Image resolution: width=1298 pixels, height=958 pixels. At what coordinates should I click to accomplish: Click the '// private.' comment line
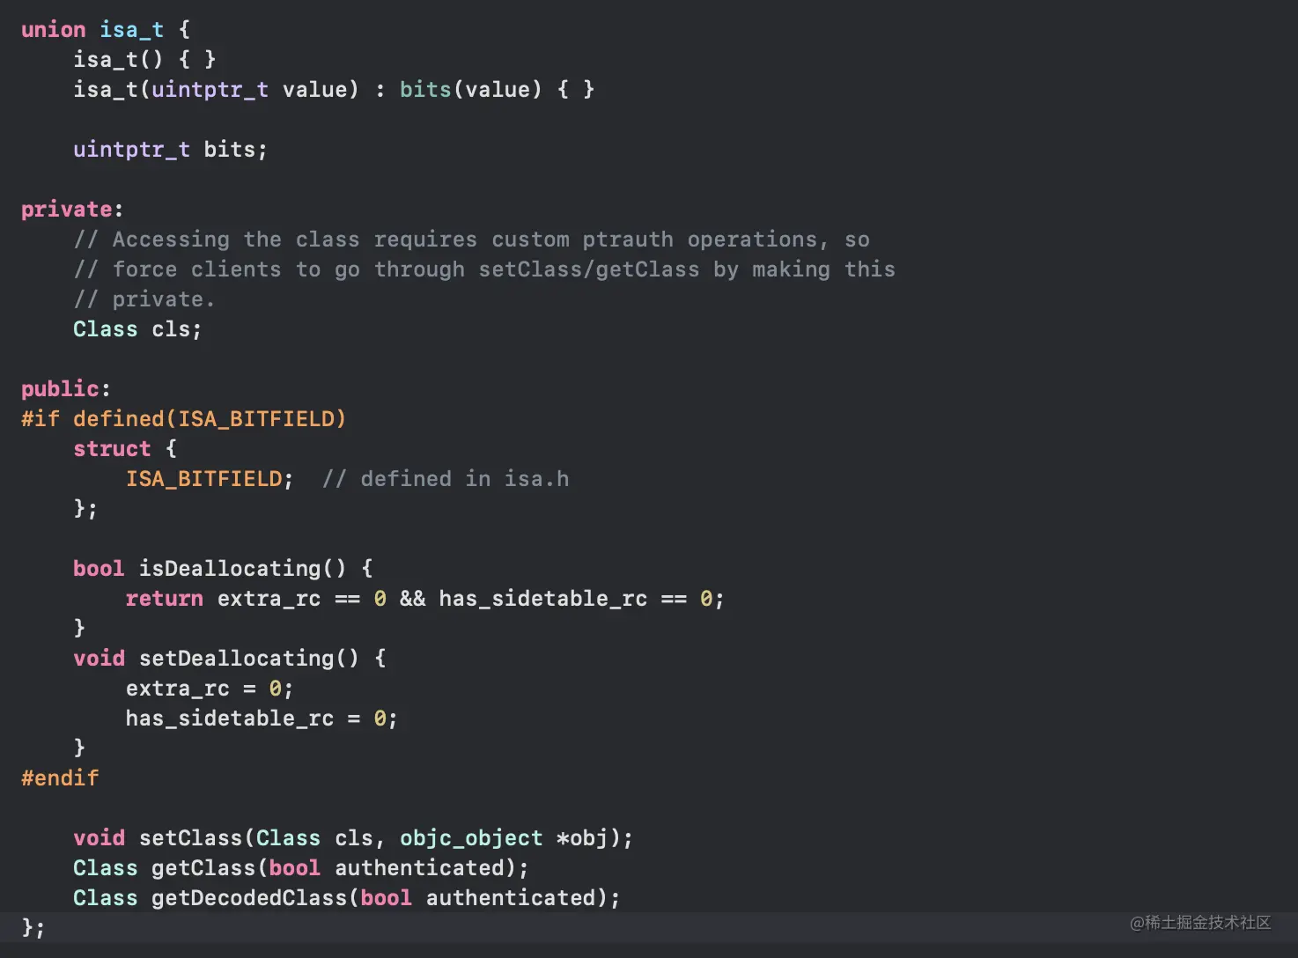click(144, 299)
